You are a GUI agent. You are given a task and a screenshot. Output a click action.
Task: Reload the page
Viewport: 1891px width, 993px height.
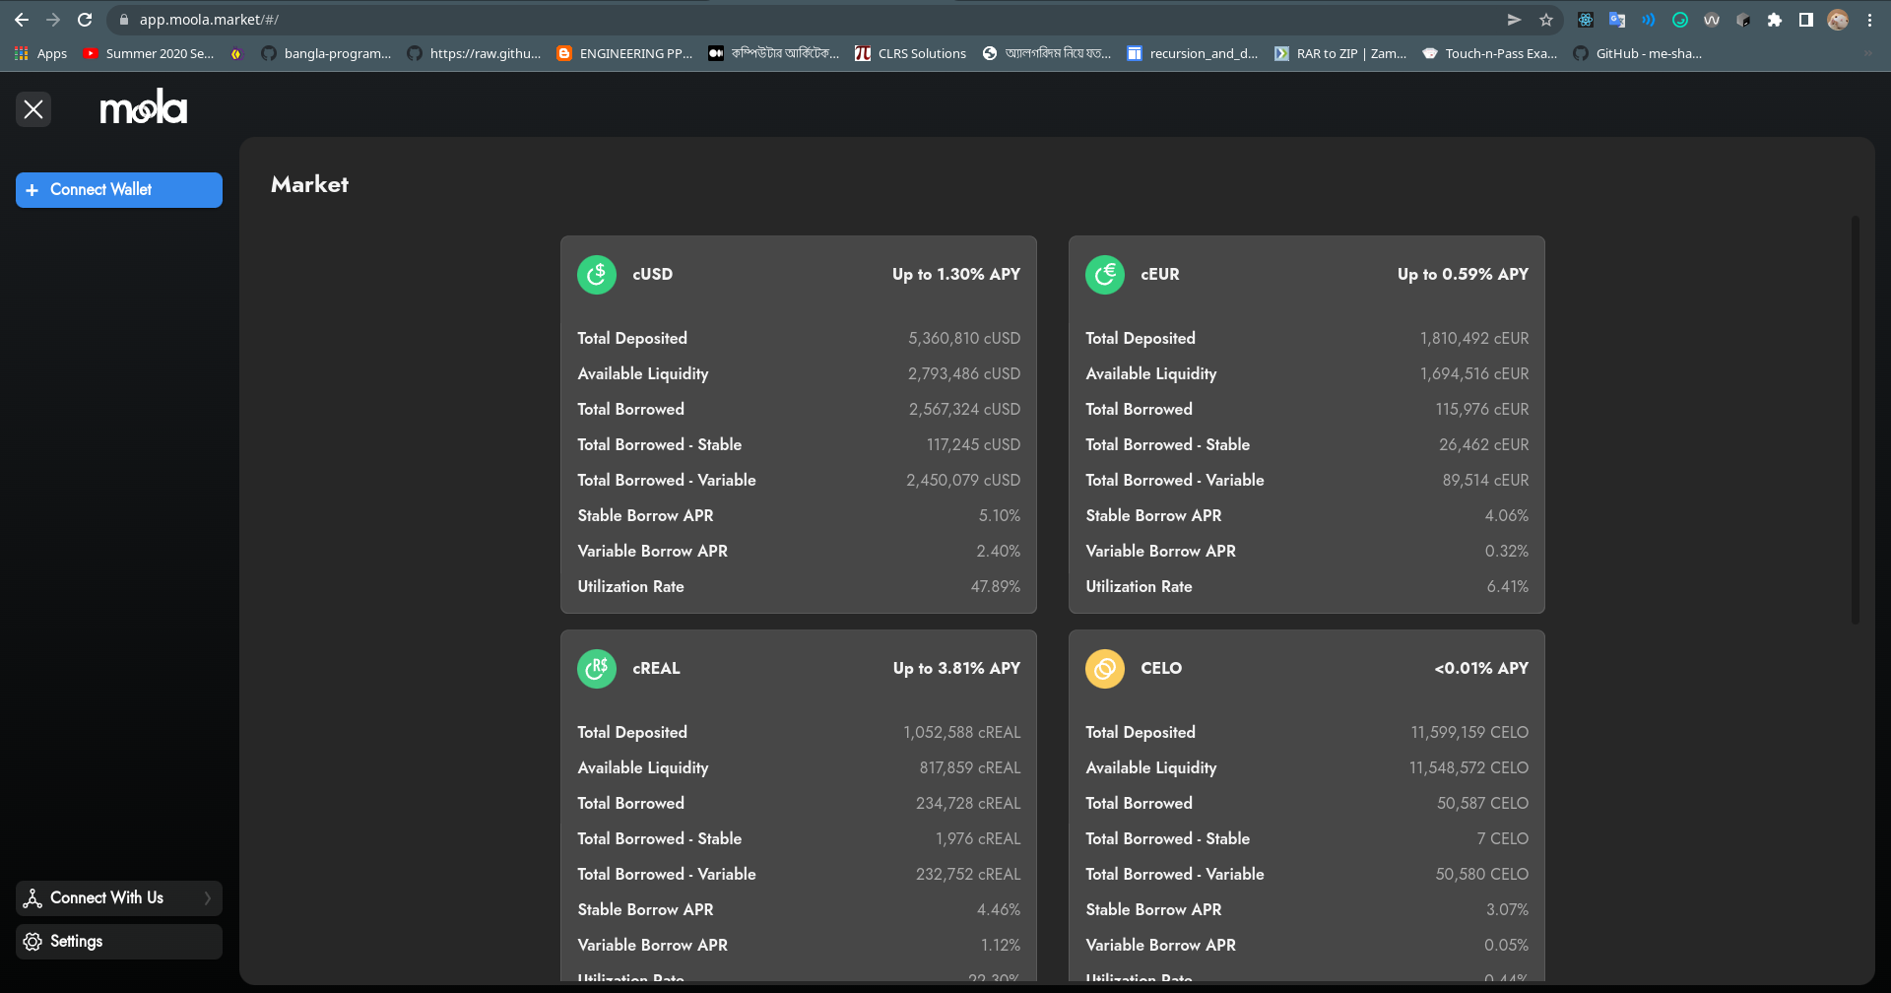85,20
